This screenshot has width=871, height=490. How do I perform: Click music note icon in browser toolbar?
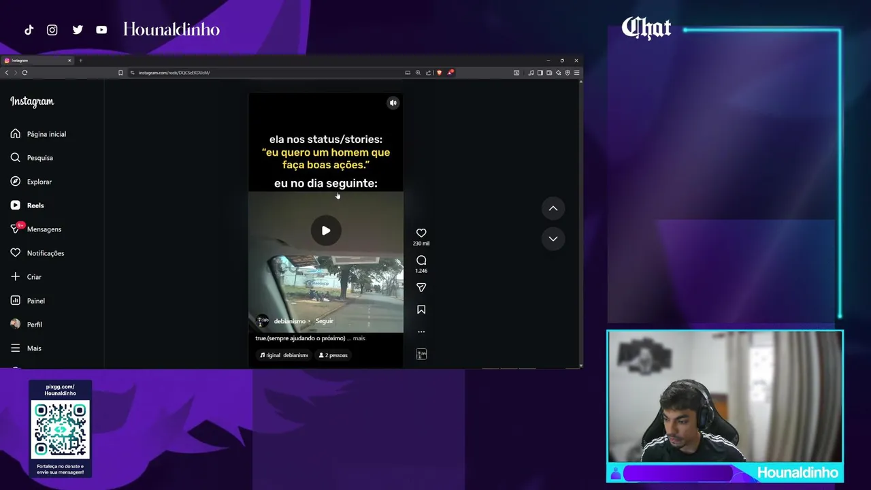point(531,73)
